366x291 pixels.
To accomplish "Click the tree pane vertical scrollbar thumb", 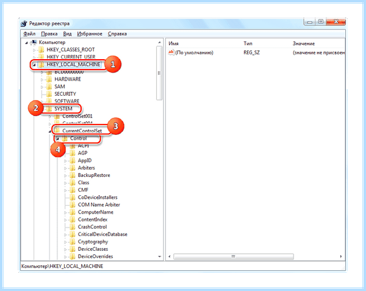I will tap(159, 73).
